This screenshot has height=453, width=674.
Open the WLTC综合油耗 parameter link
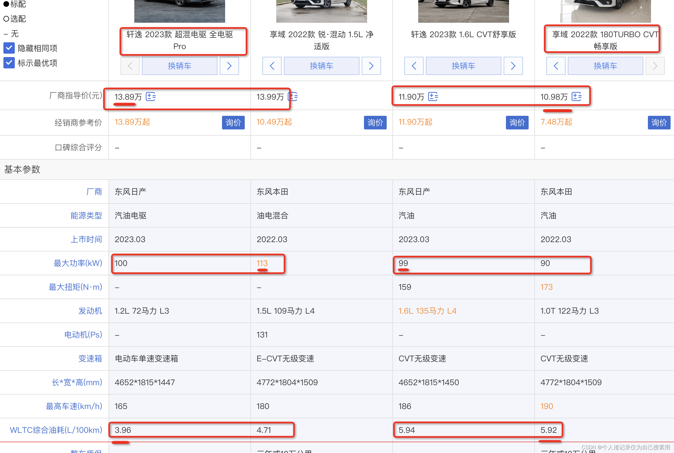point(56,430)
